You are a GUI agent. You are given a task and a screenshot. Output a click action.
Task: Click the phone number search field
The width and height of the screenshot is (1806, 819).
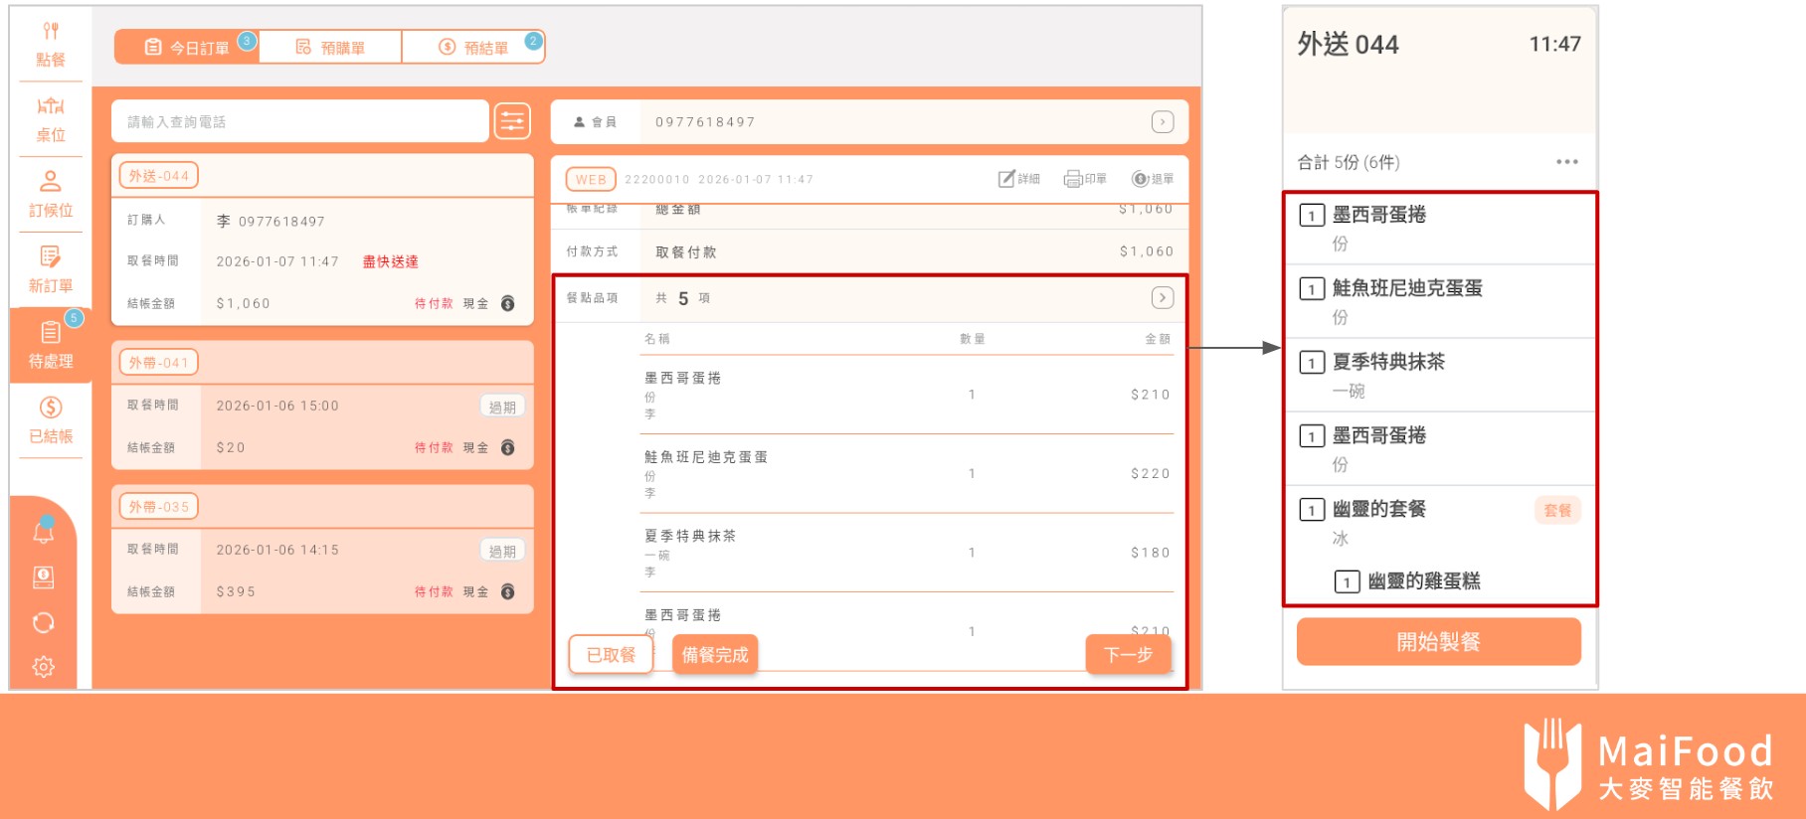(x=298, y=121)
